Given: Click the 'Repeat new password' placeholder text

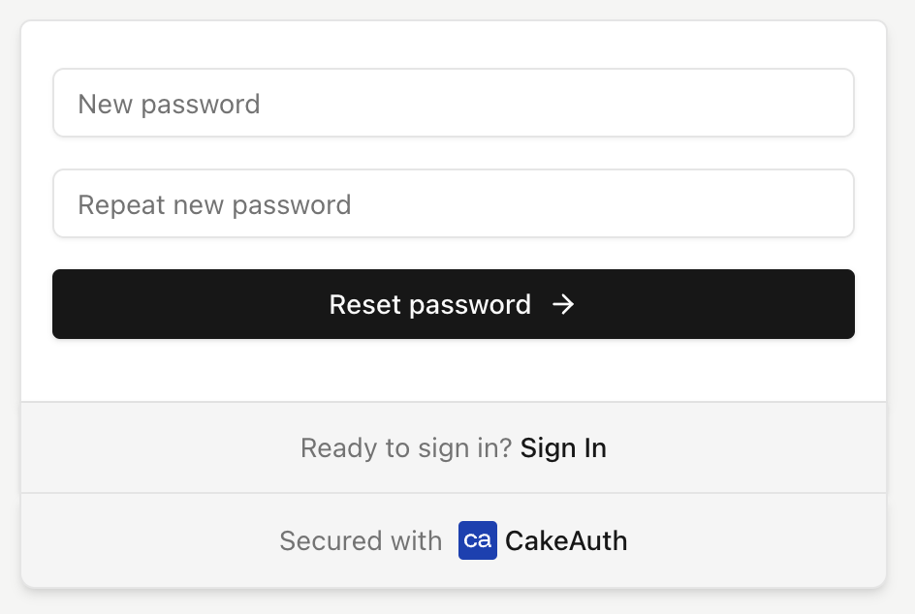Looking at the screenshot, I should pos(214,204).
